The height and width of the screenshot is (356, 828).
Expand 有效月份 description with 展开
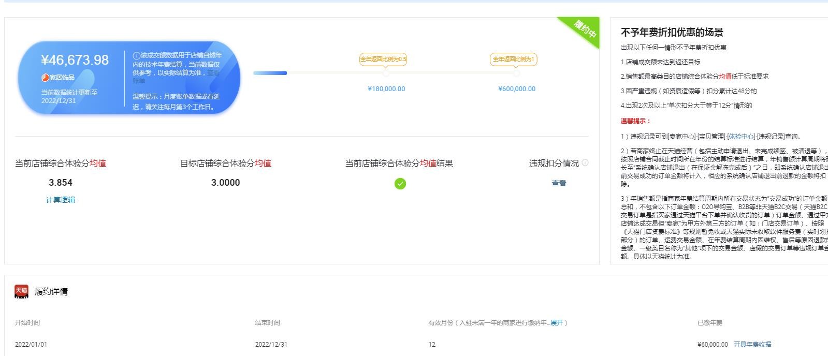pos(557,322)
